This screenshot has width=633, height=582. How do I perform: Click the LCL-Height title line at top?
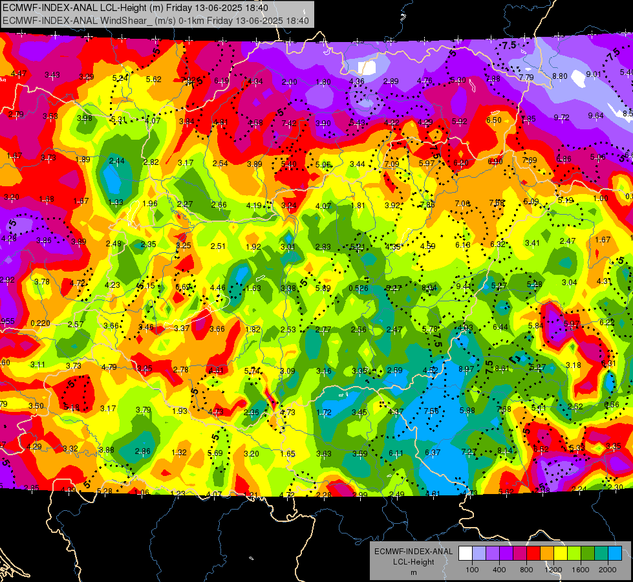tap(135, 8)
